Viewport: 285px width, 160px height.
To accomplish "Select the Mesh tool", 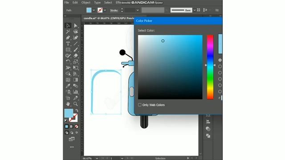I will coord(68,80).
